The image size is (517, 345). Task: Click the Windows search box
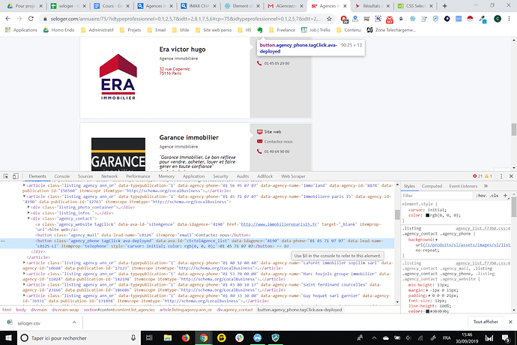(x=79, y=337)
